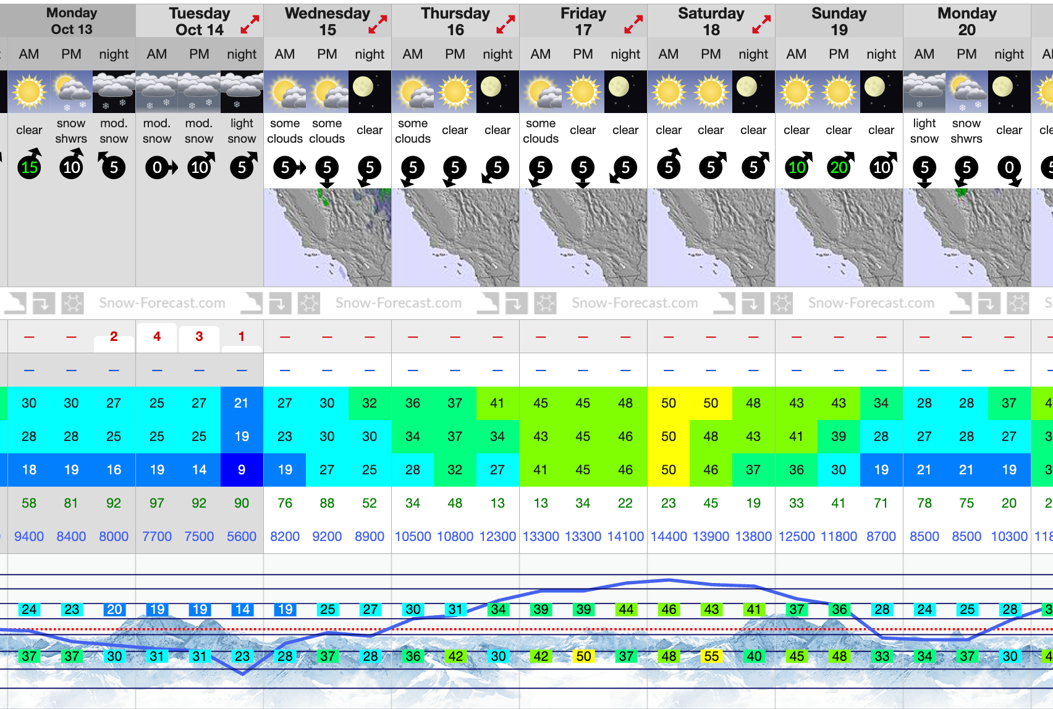Click Monday Oct 13 PM snow showers icon

(x=71, y=91)
